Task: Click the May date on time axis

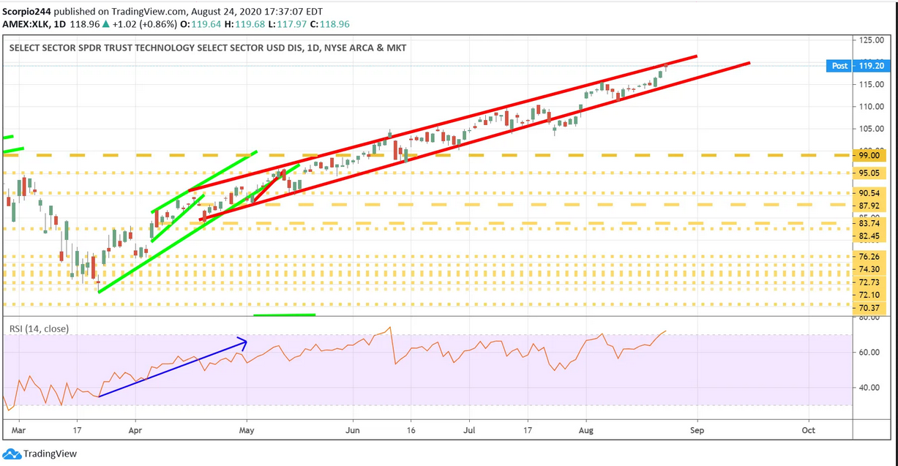Action: tap(247, 430)
